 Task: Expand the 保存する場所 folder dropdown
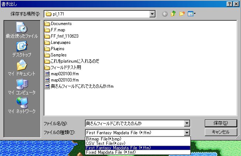[152, 14]
